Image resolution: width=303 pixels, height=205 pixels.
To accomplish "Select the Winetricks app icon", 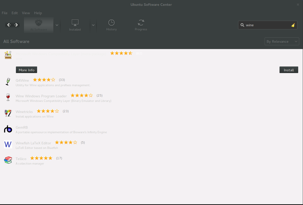I will pyautogui.click(x=8, y=113).
